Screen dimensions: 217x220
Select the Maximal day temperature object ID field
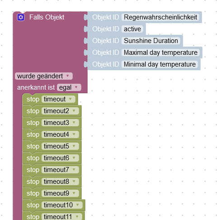point(160,53)
